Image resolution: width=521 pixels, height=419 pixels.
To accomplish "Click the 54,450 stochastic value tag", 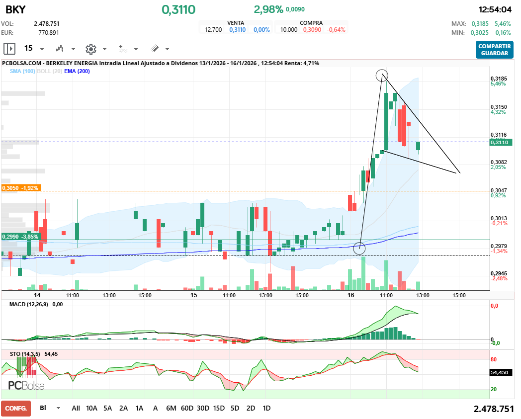I will point(501,372).
